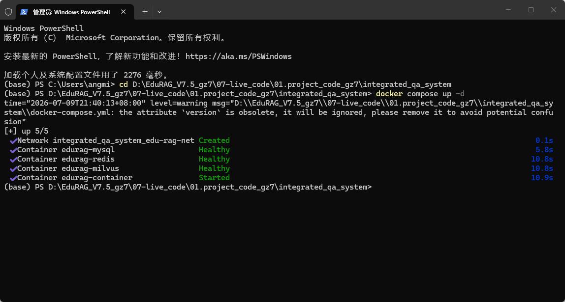Click the 'Windows PowerShell' header line
This screenshot has width=565, height=302.
(44, 28)
